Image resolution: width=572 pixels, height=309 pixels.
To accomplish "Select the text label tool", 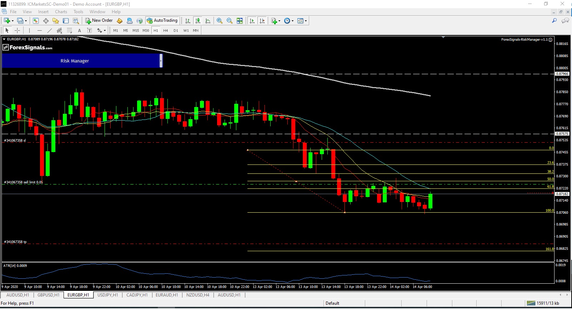I will 89,30.
